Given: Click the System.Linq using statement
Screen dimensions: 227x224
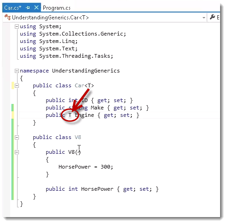Looking at the screenshot, I should (x=49, y=41).
